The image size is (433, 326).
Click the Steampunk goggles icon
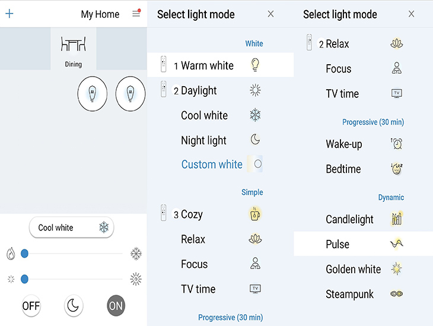397,294
